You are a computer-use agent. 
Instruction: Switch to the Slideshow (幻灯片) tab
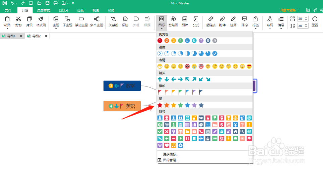tap(63, 10)
